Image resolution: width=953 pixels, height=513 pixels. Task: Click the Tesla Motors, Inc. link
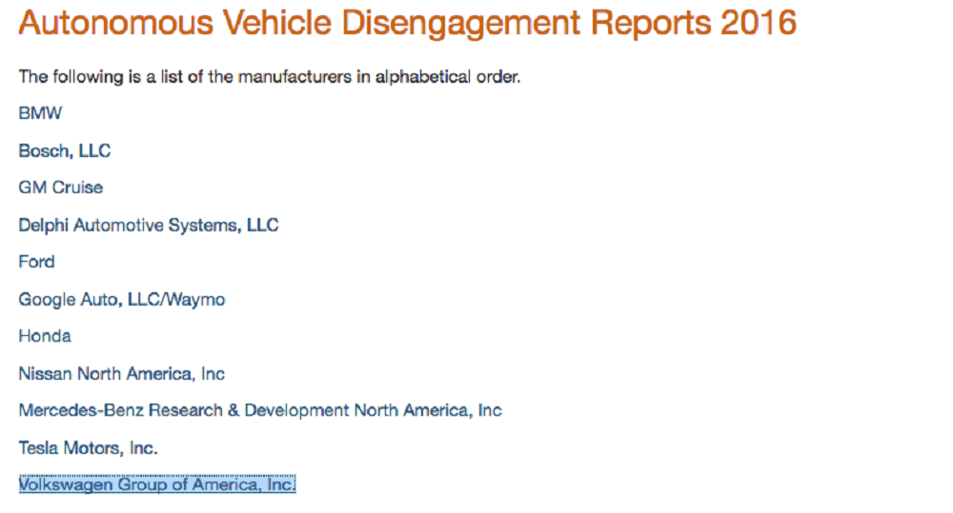coord(88,448)
